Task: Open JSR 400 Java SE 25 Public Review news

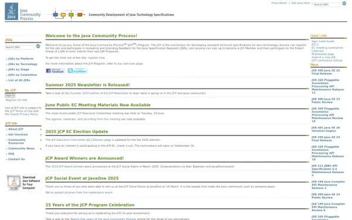Action: coord(326,101)
